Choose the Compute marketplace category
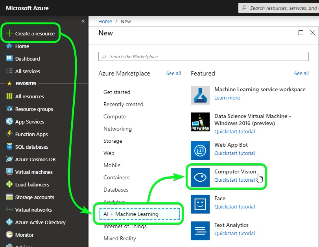Viewport: 319px width, 247px height. pyautogui.click(x=114, y=116)
